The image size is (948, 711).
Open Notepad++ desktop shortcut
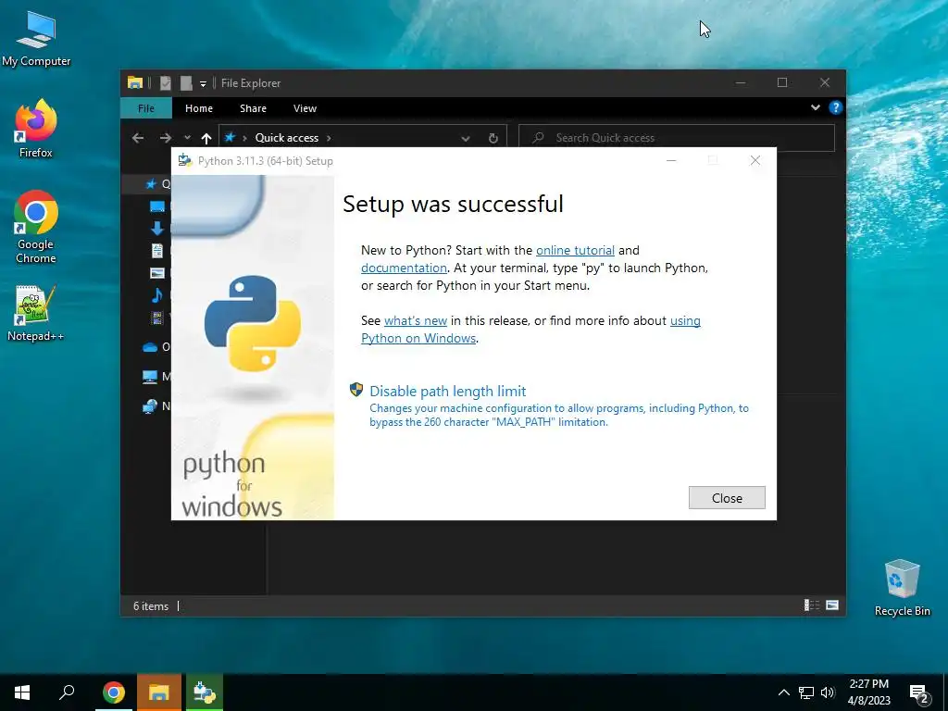36,313
